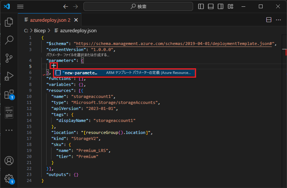Toggle the primary side bar layout icon
This screenshot has width=287, height=188.
(201, 7)
